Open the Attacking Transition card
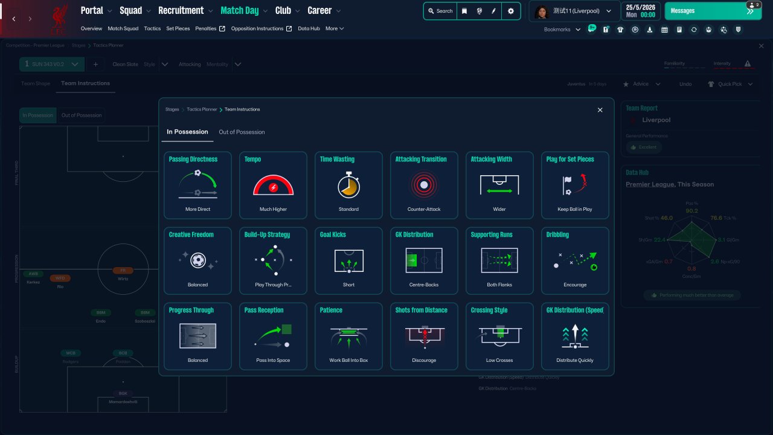Viewport: 773px width, 435px height. (424, 185)
